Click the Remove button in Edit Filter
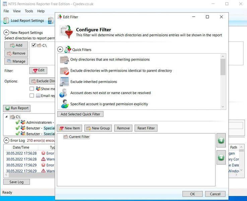This screenshot has width=247, height=201. click(x=123, y=128)
